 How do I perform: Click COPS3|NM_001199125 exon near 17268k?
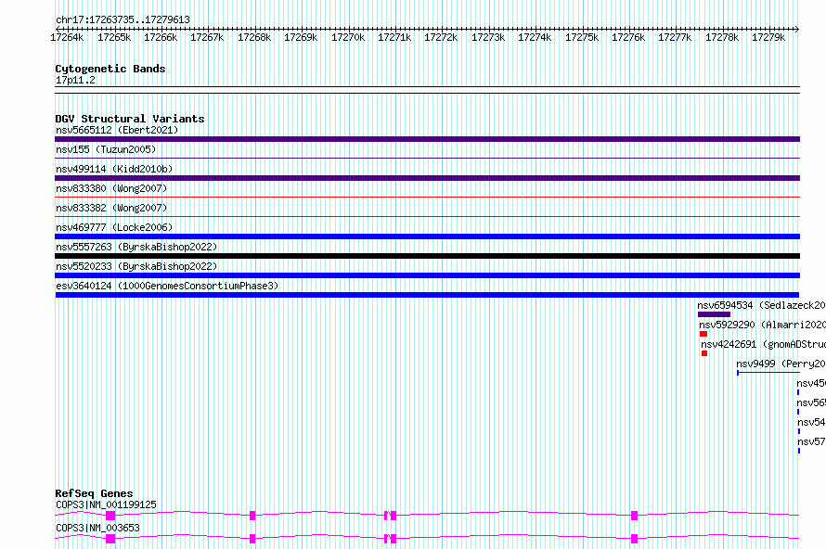252,516
